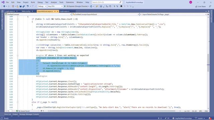Click the horizontal scrollbar of the editor
This screenshot has height=120, width=214.
(x=112, y=111)
